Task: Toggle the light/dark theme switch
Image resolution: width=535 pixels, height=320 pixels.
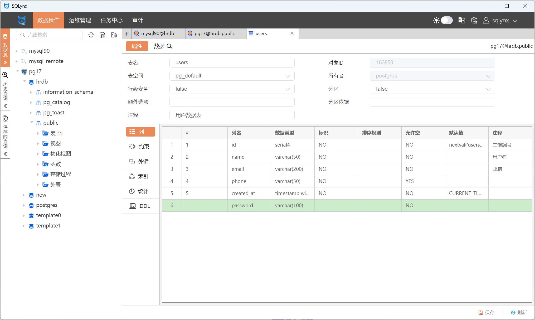Action: pyautogui.click(x=446, y=20)
